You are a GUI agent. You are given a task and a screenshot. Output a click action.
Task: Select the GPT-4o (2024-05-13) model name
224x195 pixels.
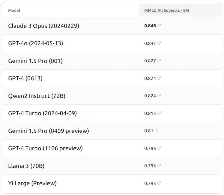point(36,43)
